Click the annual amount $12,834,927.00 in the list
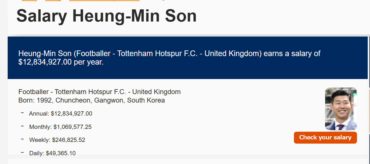Viewport: 370px width, 164px height. click(x=72, y=114)
